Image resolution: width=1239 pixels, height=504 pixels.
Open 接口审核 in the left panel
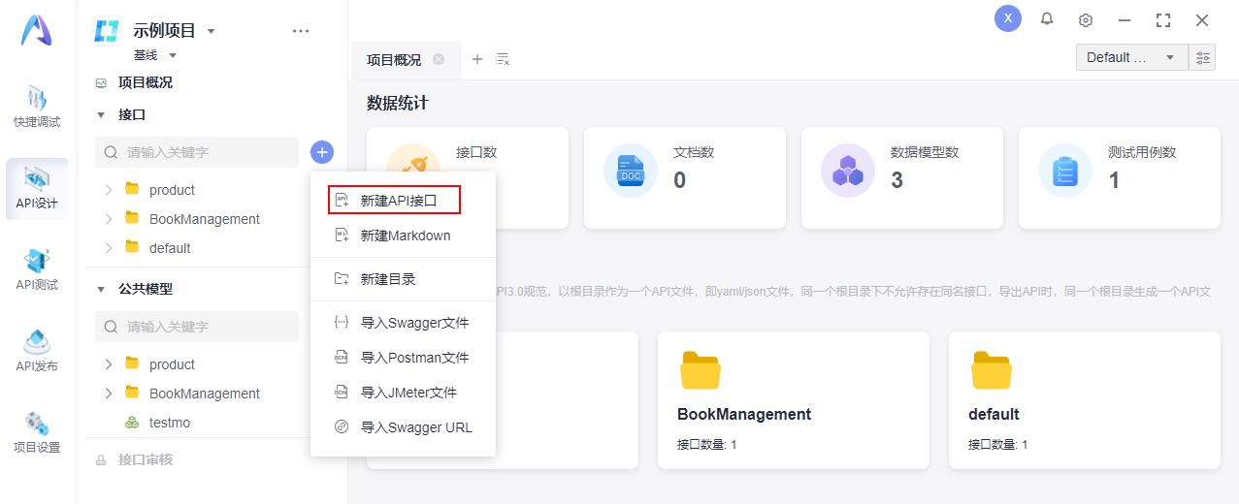[145, 459]
